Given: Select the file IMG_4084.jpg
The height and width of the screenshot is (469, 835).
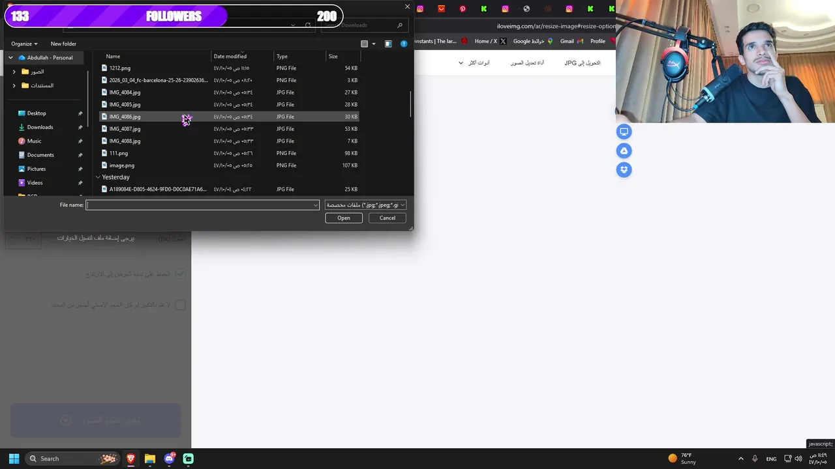Looking at the screenshot, I should pyautogui.click(x=228, y=92).
